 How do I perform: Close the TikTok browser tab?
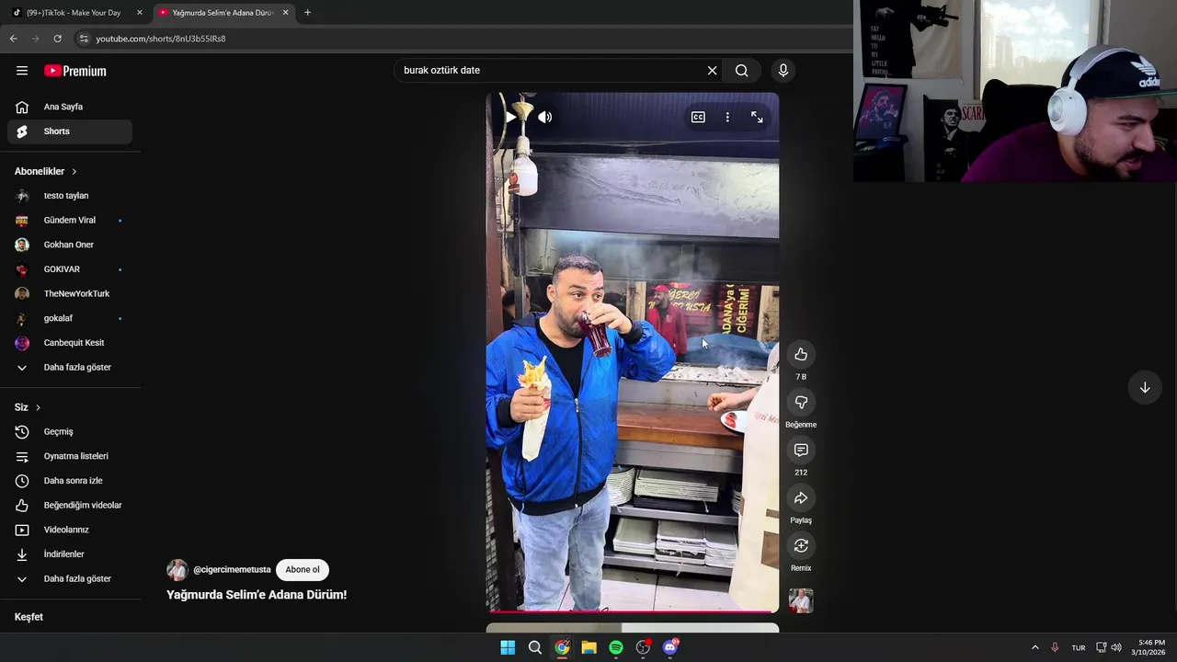point(140,13)
